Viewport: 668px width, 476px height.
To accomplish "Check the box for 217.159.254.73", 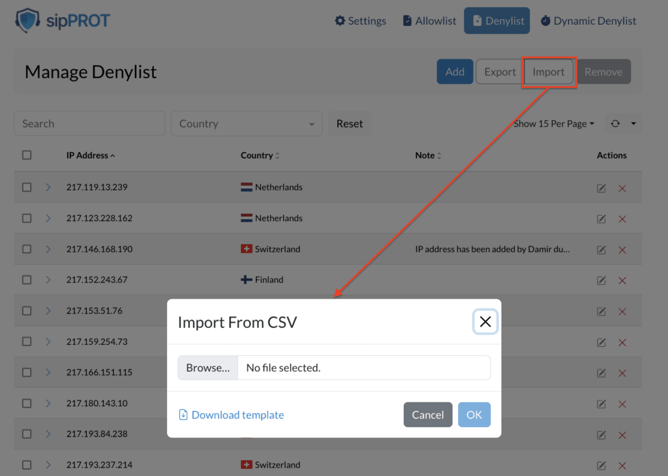I will (x=27, y=342).
